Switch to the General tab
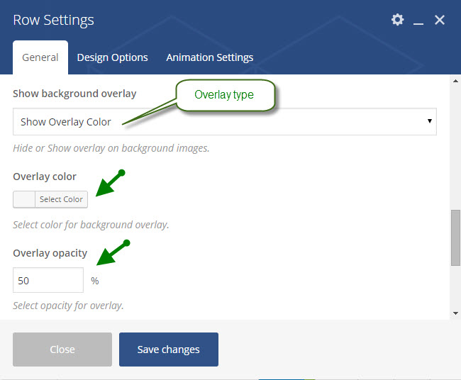The width and height of the screenshot is (461, 380). point(40,57)
